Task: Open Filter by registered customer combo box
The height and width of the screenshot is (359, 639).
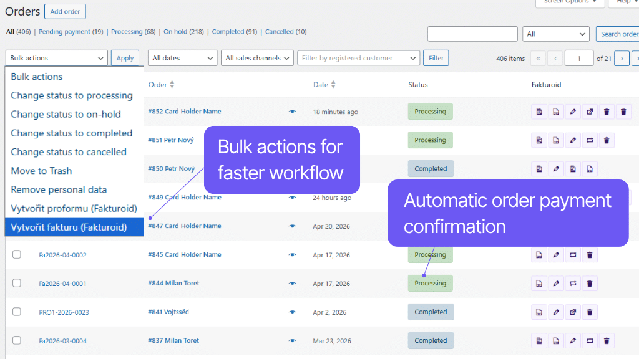Action: click(359, 58)
